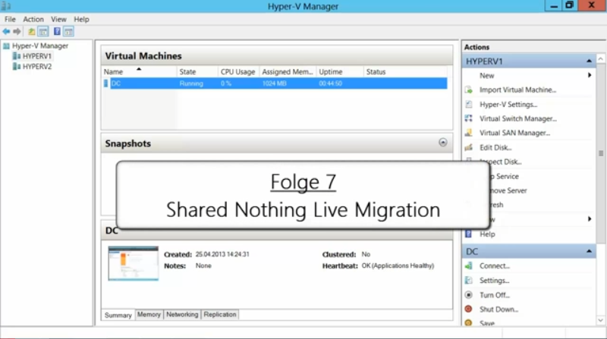Viewport: 607px width, 339px height.
Task: Click the blue Help toolbar icon
Action: point(57,31)
